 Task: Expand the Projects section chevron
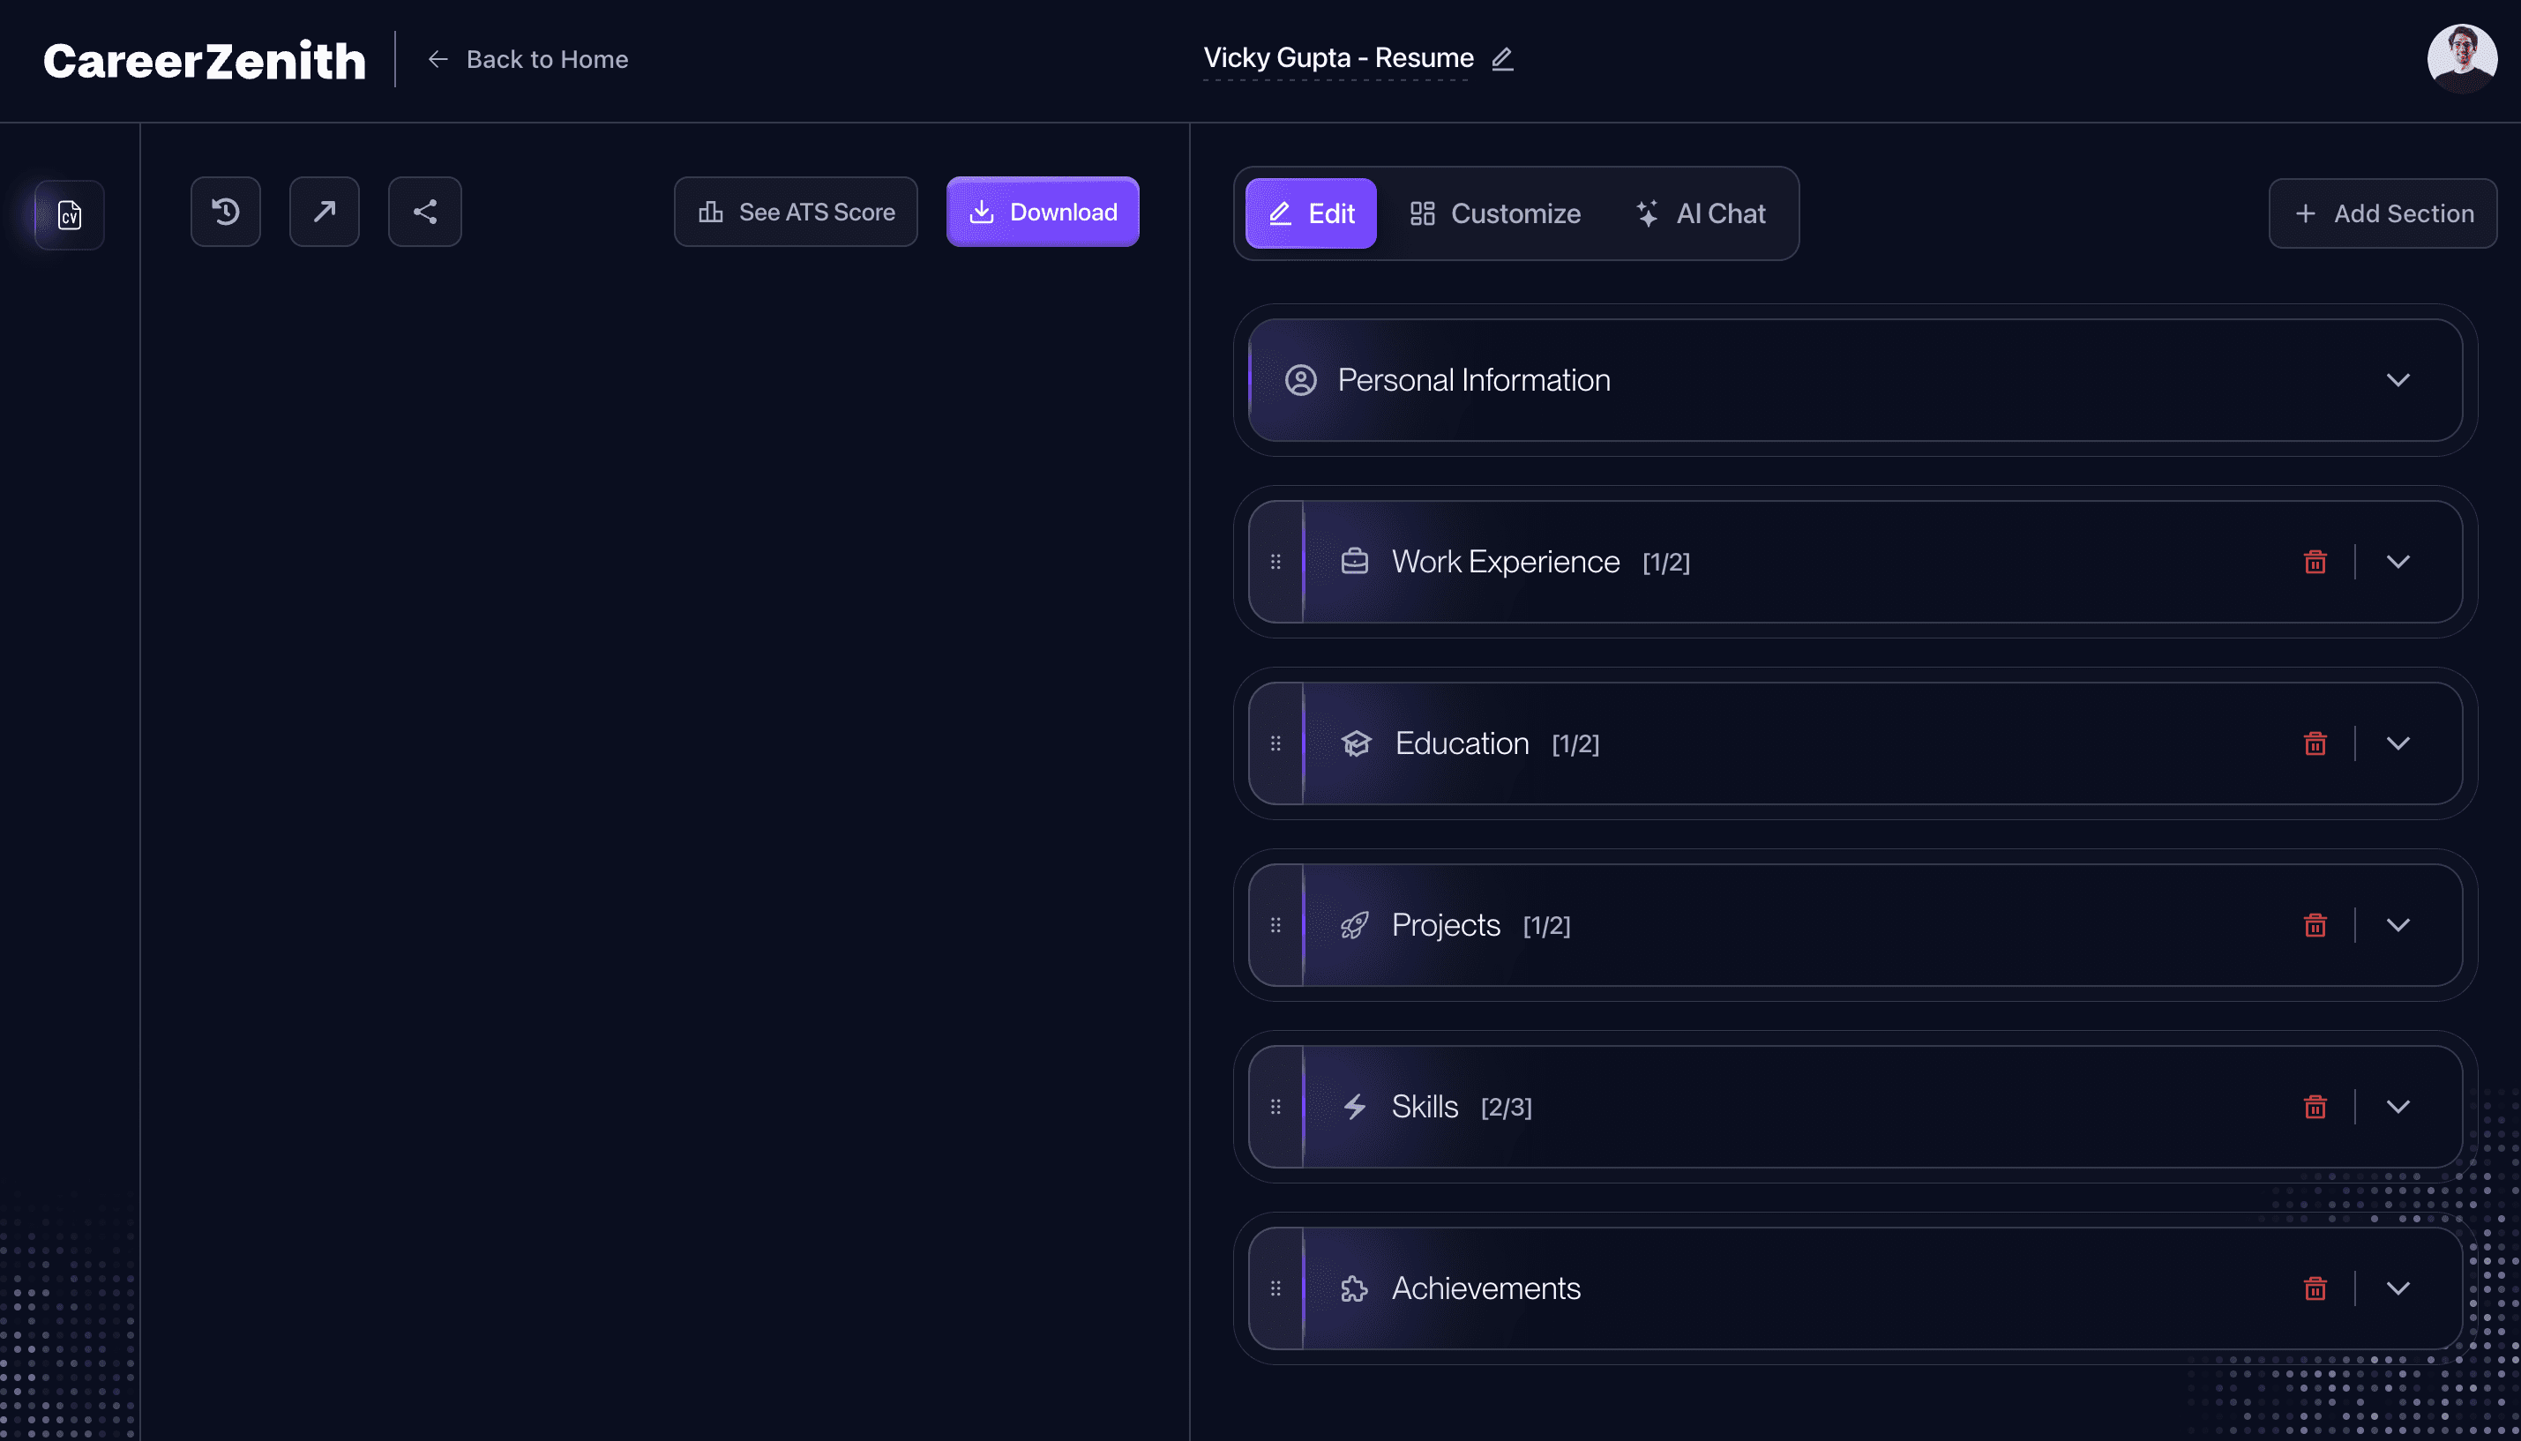coord(2398,925)
